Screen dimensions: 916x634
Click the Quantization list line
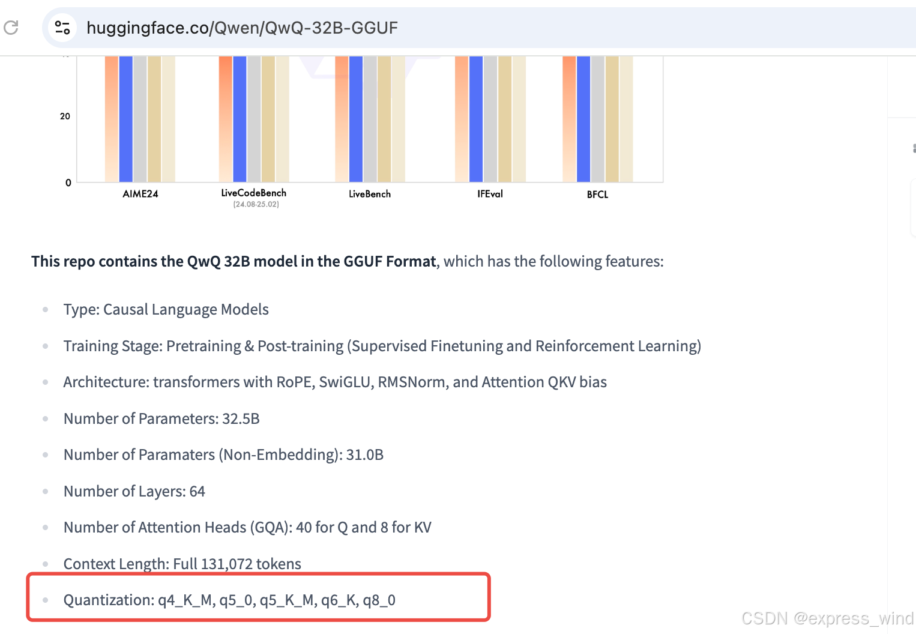pos(229,600)
